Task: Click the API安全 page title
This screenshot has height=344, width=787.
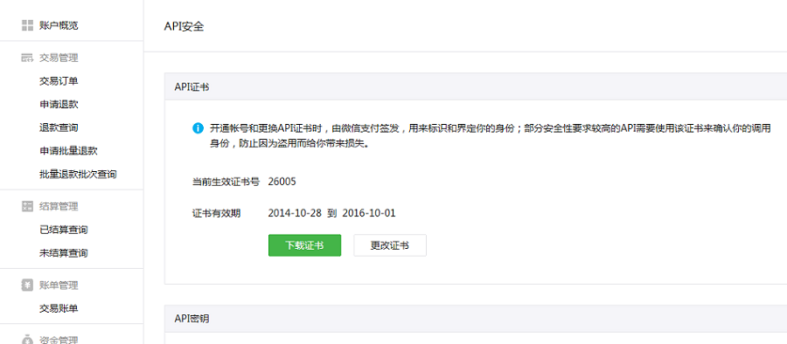Action: point(185,26)
